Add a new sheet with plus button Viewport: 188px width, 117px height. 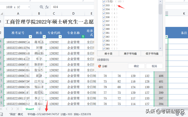pos(39,109)
